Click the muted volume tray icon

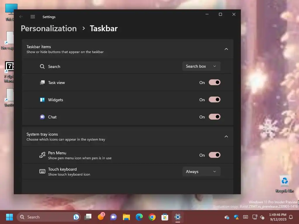pyautogui.click(x=263, y=217)
